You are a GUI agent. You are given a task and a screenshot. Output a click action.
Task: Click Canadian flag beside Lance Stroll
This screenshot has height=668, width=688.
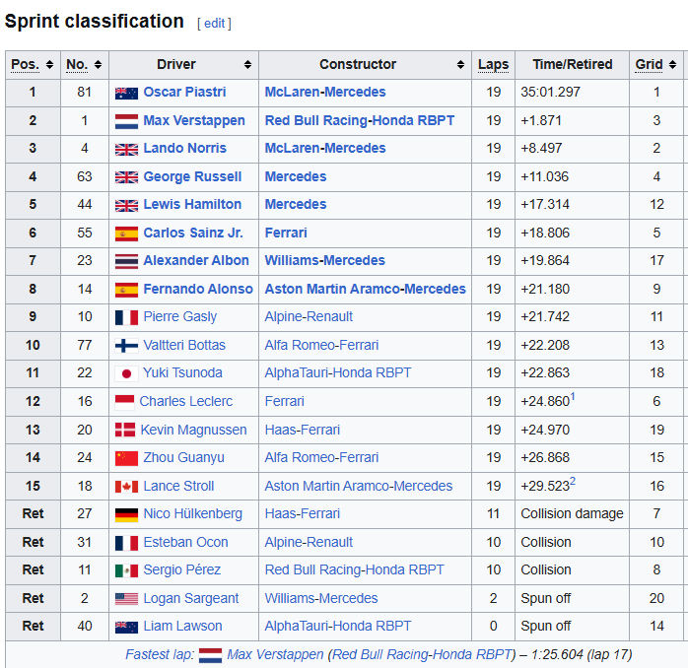126,487
